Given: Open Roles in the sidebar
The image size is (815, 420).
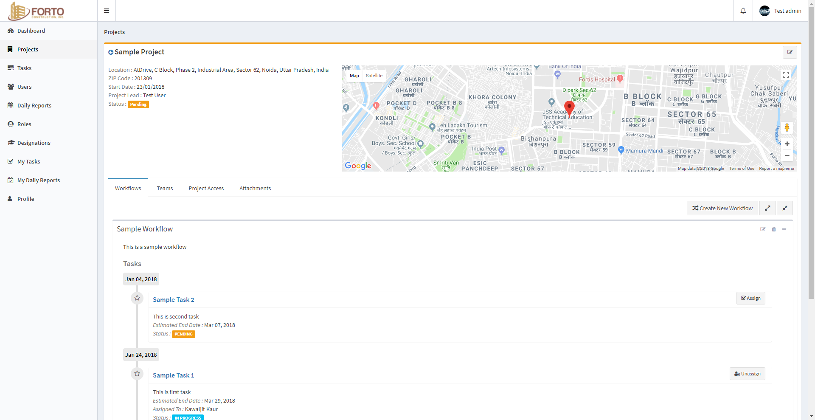Looking at the screenshot, I should pyautogui.click(x=48, y=124).
